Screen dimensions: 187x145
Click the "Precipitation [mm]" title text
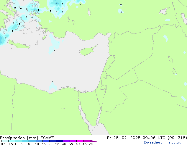pyautogui.click(x=19, y=138)
